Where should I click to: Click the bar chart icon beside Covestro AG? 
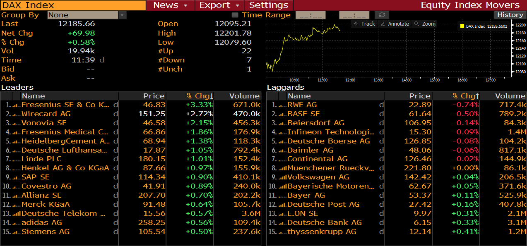(17, 186)
